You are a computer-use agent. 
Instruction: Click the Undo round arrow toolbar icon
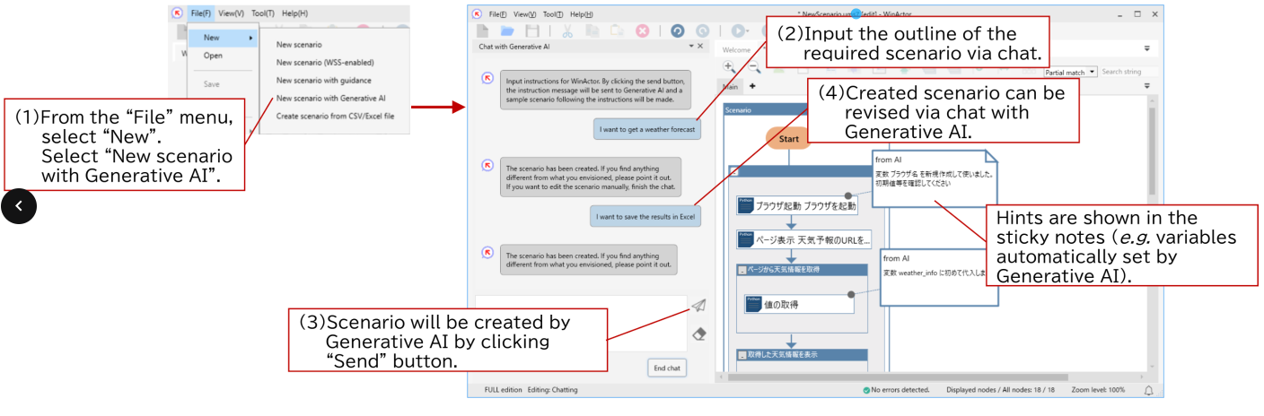(x=678, y=30)
